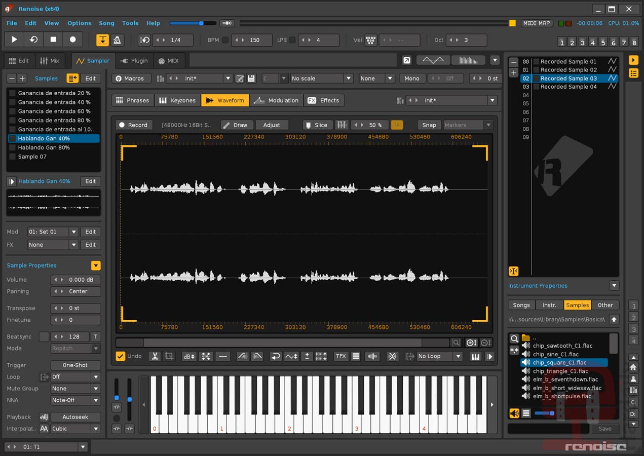Click the Play button in transport
This screenshot has width=644, height=456.
tap(14, 40)
